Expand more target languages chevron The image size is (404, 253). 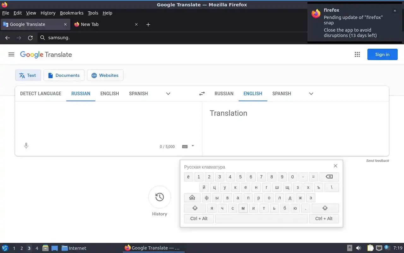(311, 94)
